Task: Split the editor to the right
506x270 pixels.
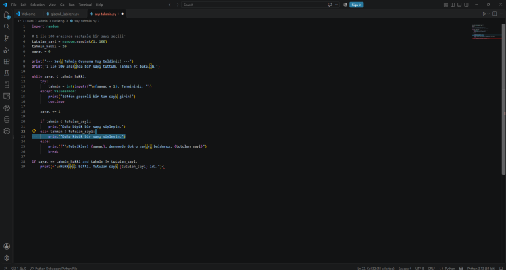Action: 495,14
